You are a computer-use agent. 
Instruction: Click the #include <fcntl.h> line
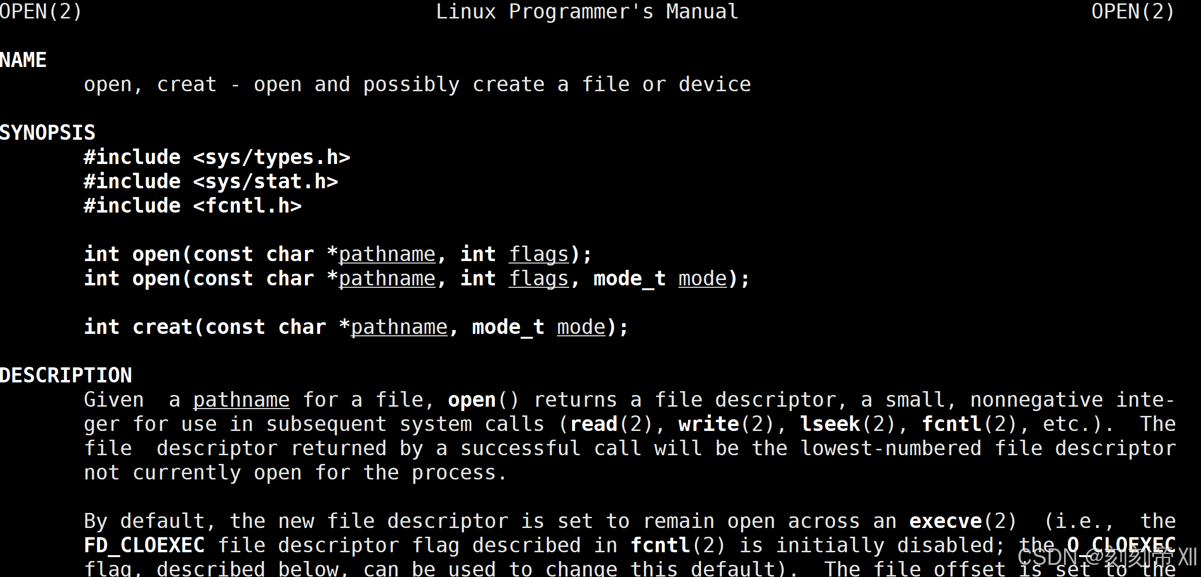coord(193,206)
